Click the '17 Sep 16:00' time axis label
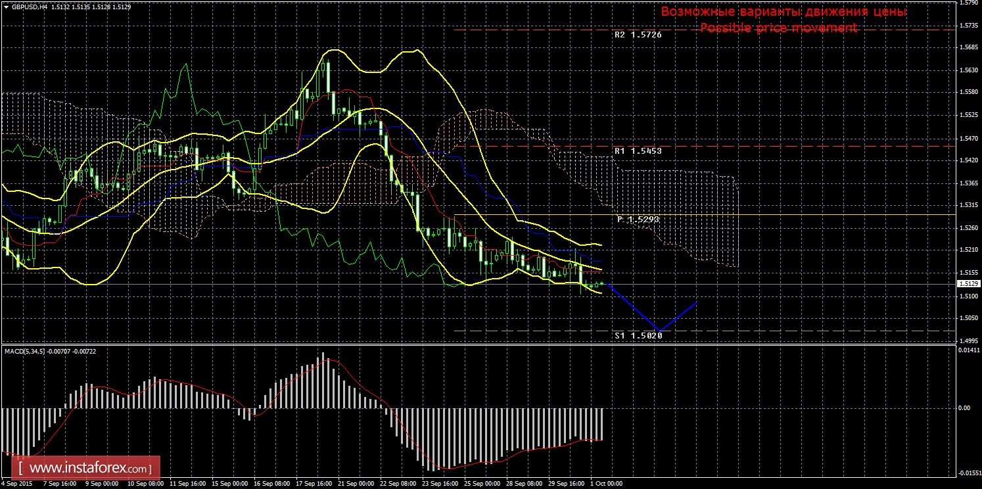This screenshot has height=489, width=982. (314, 483)
